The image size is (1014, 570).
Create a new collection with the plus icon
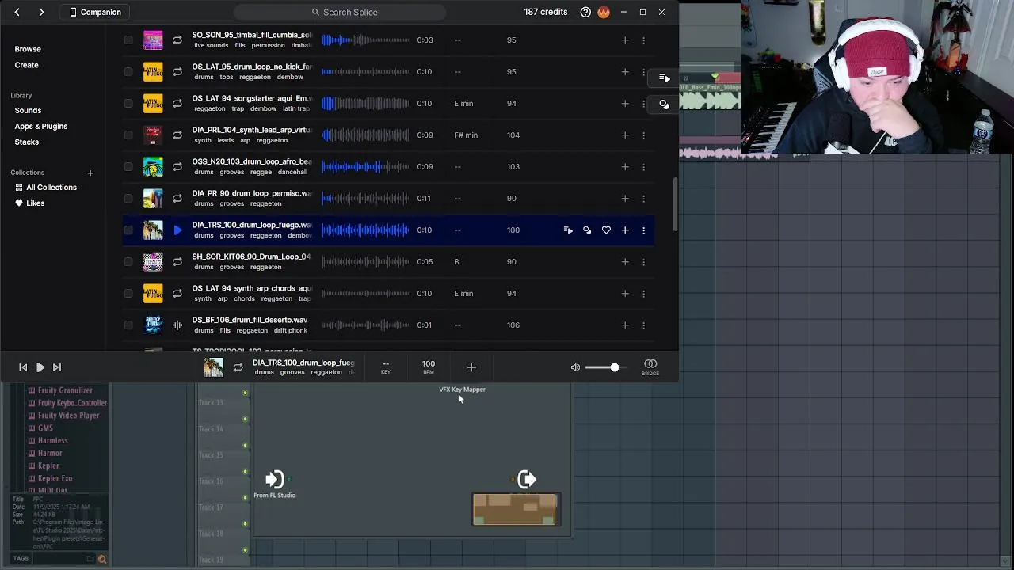tap(90, 173)
